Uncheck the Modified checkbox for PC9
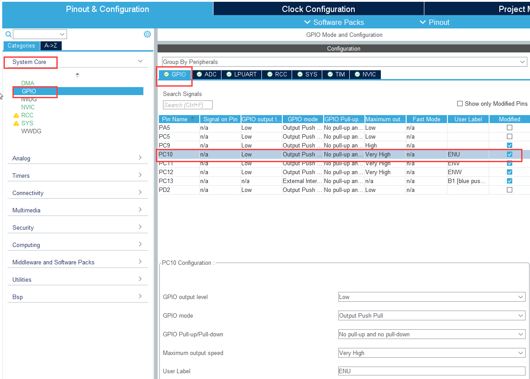530x379 pixels. pos(510,145)
